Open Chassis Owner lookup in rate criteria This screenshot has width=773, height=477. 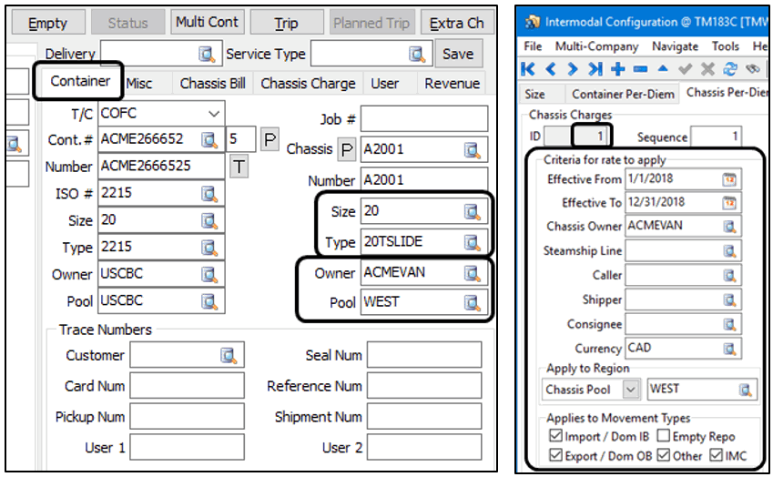(x=728, y=227)
